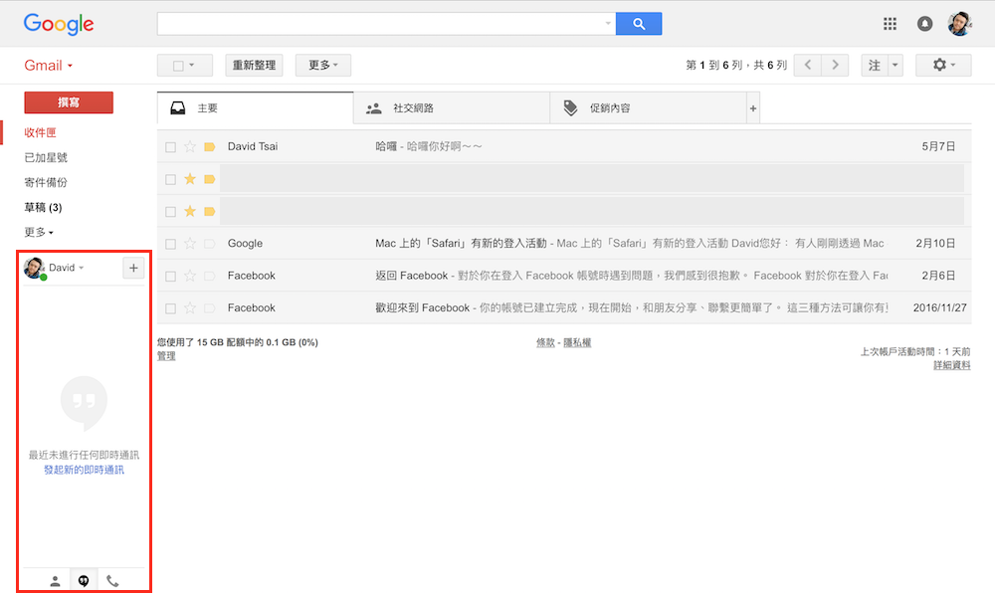Open the notifications bell
The height and width of the screenshot is (593, 995).
924,22
